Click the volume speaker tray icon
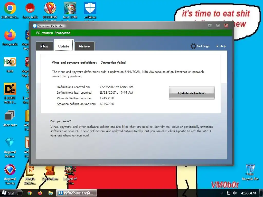Screen dimensions: 263x197 pyautogui.click(x=235, y=193)
